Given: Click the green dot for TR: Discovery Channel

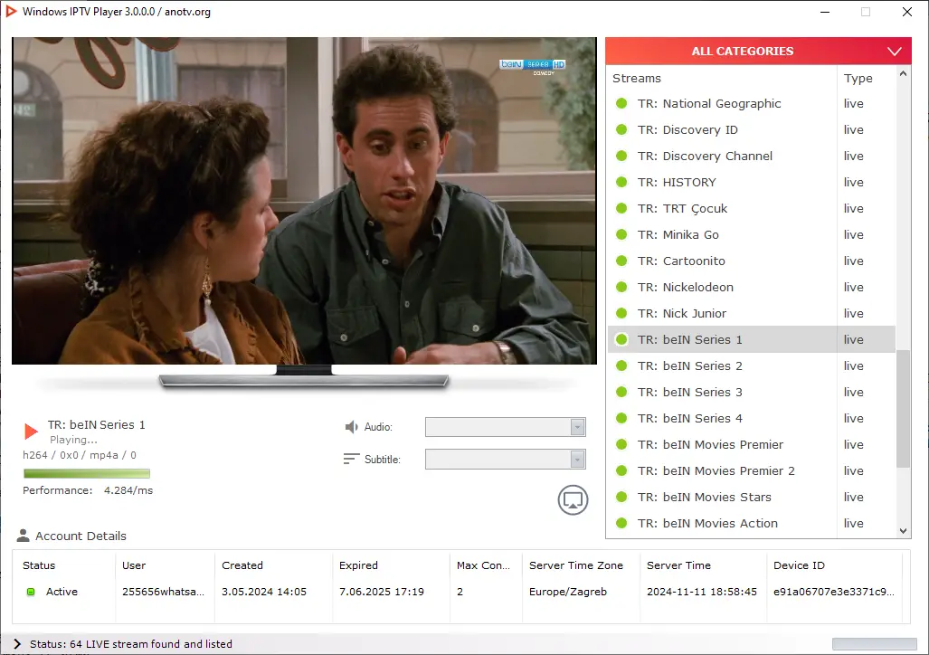Looking at the screenshot, I should point(621,156).
